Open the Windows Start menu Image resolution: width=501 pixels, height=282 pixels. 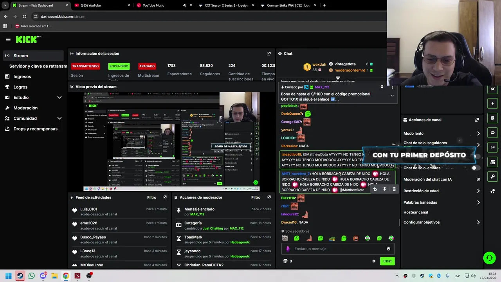click(x=8, y=276)
